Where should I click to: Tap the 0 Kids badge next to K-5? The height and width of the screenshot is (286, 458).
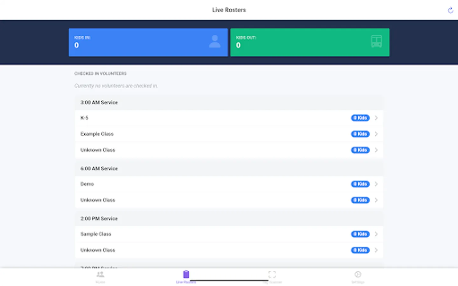pyautogui.click(x=360, y=118)
